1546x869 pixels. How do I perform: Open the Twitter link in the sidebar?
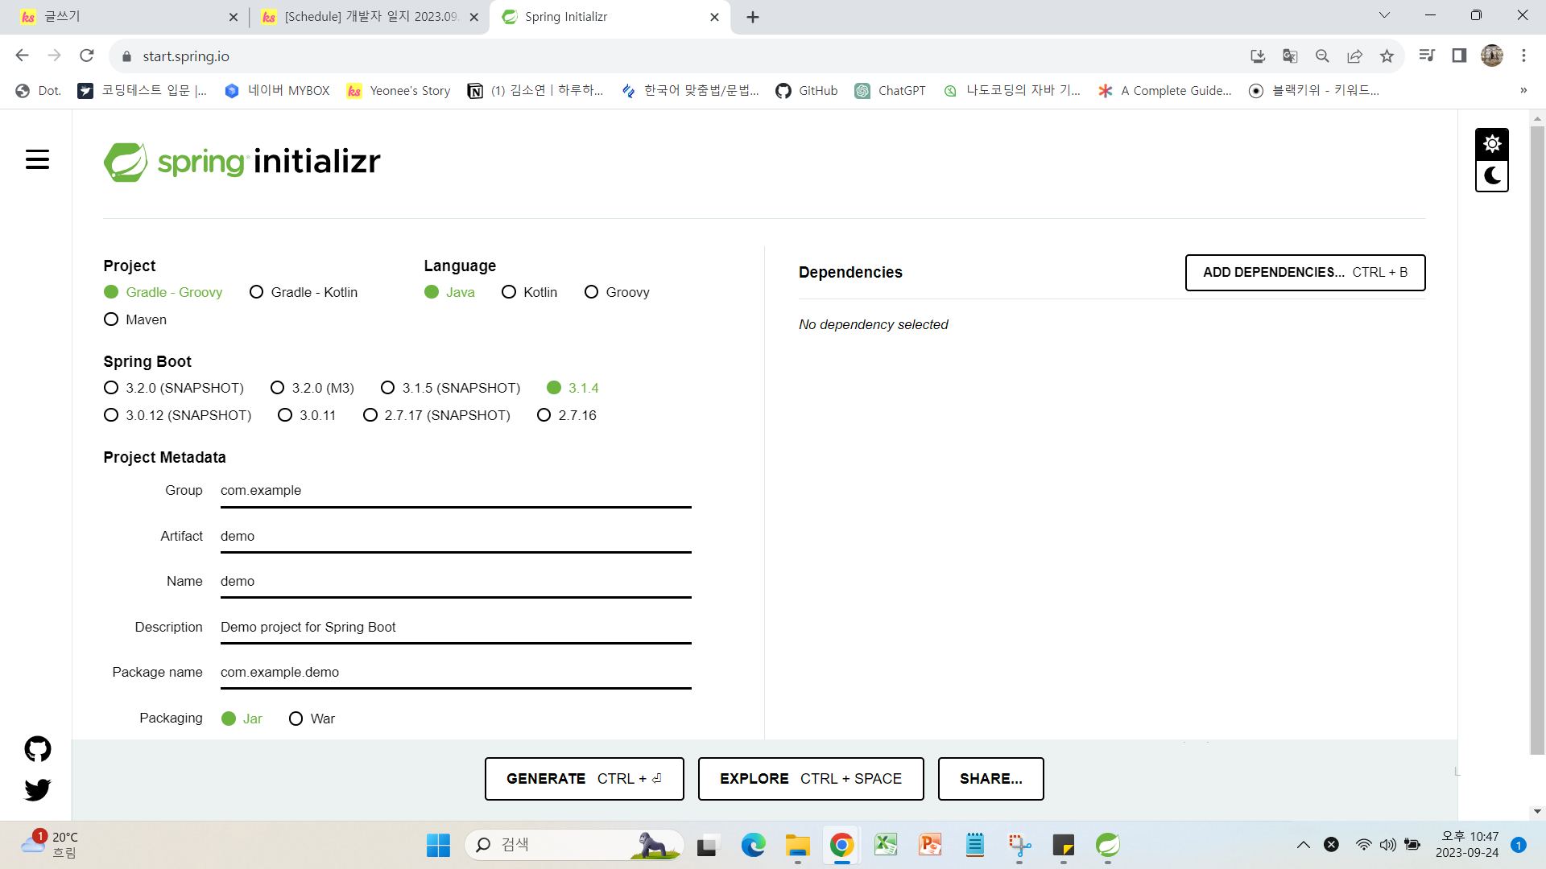[x=37, y=789]
